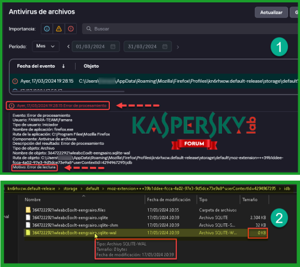Sort by Fecha del evento column
This screenshot has height=267, width=300.
pos(36,66)
